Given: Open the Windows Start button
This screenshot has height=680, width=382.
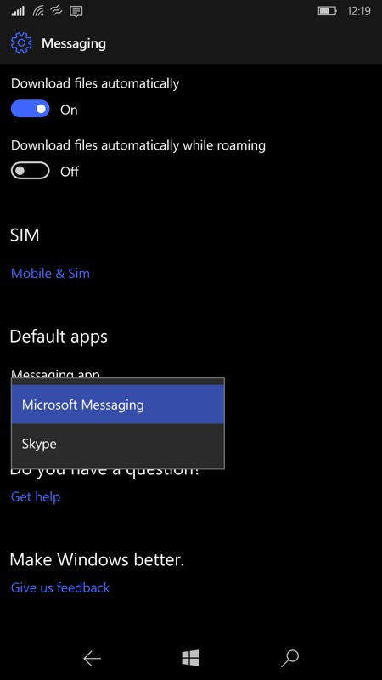Looking at the screenshot, I should 190,658.
